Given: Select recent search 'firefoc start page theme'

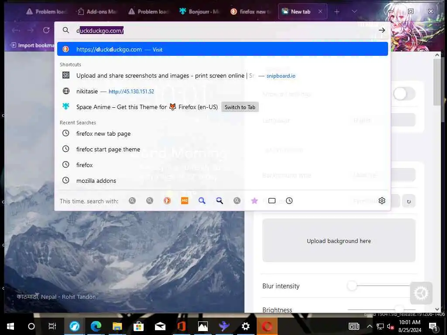Looking at the screenshot, I should pos(222,149).
